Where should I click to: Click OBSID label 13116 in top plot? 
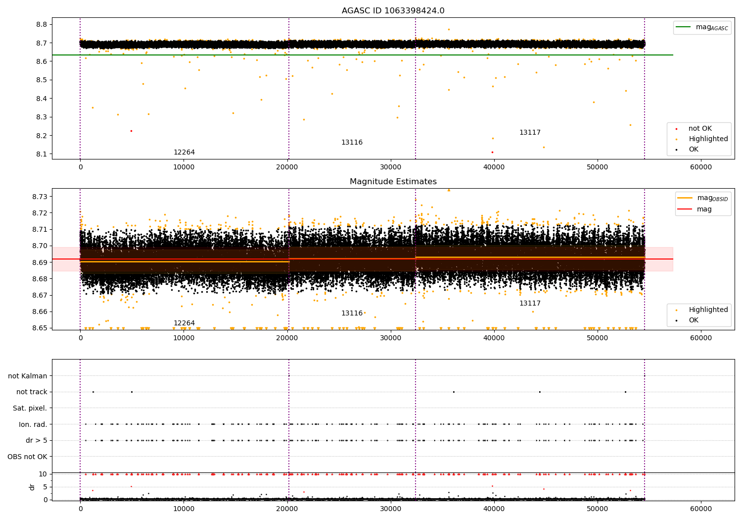tap(352, 143)
